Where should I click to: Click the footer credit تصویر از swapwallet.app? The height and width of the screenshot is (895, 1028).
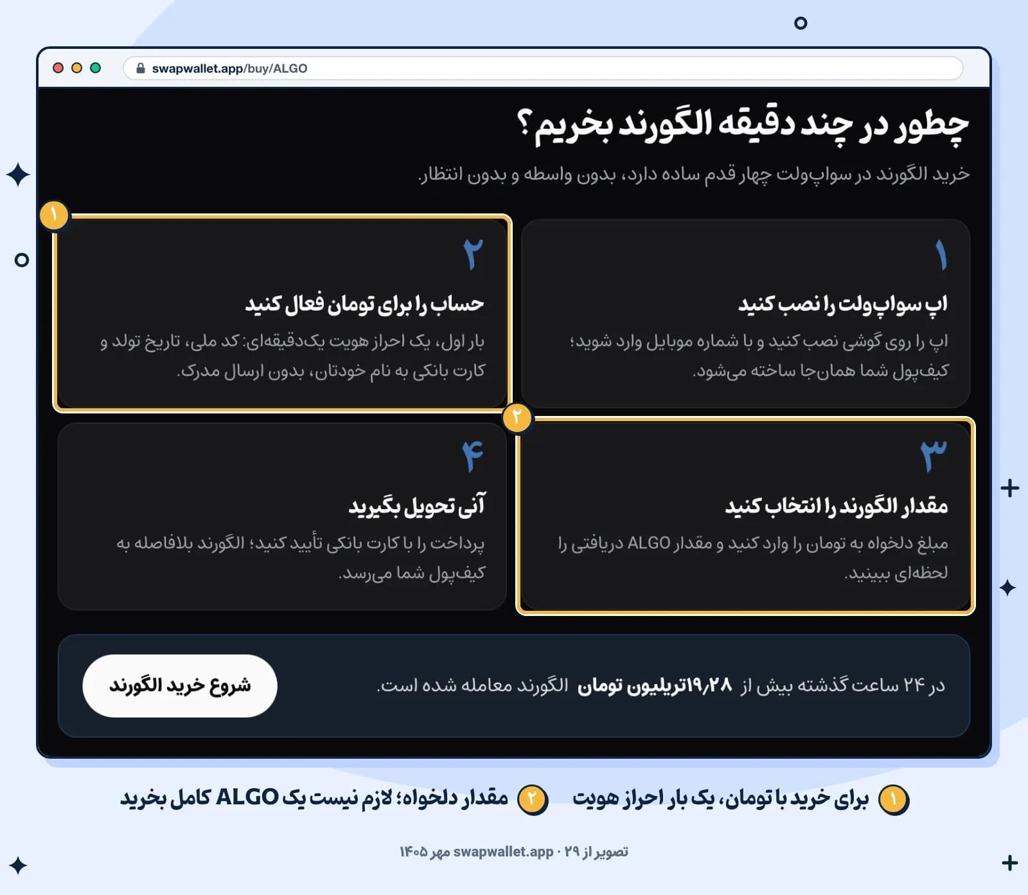514,852
